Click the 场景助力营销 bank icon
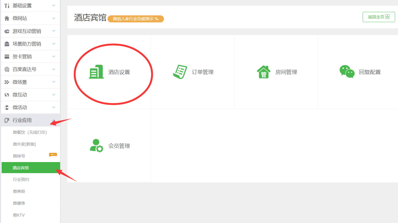398x223 pixels. coord(7,44)
